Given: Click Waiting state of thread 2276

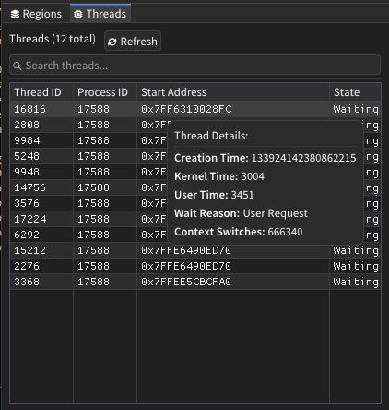Looking at the screenshot, I should [356, 266].
